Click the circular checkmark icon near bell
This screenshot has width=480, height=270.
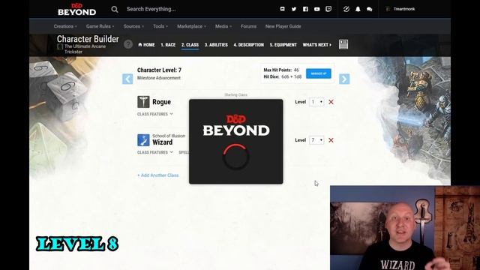[346, 9]
